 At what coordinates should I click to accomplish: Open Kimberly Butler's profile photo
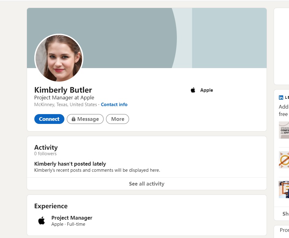(x=59, y=58)
